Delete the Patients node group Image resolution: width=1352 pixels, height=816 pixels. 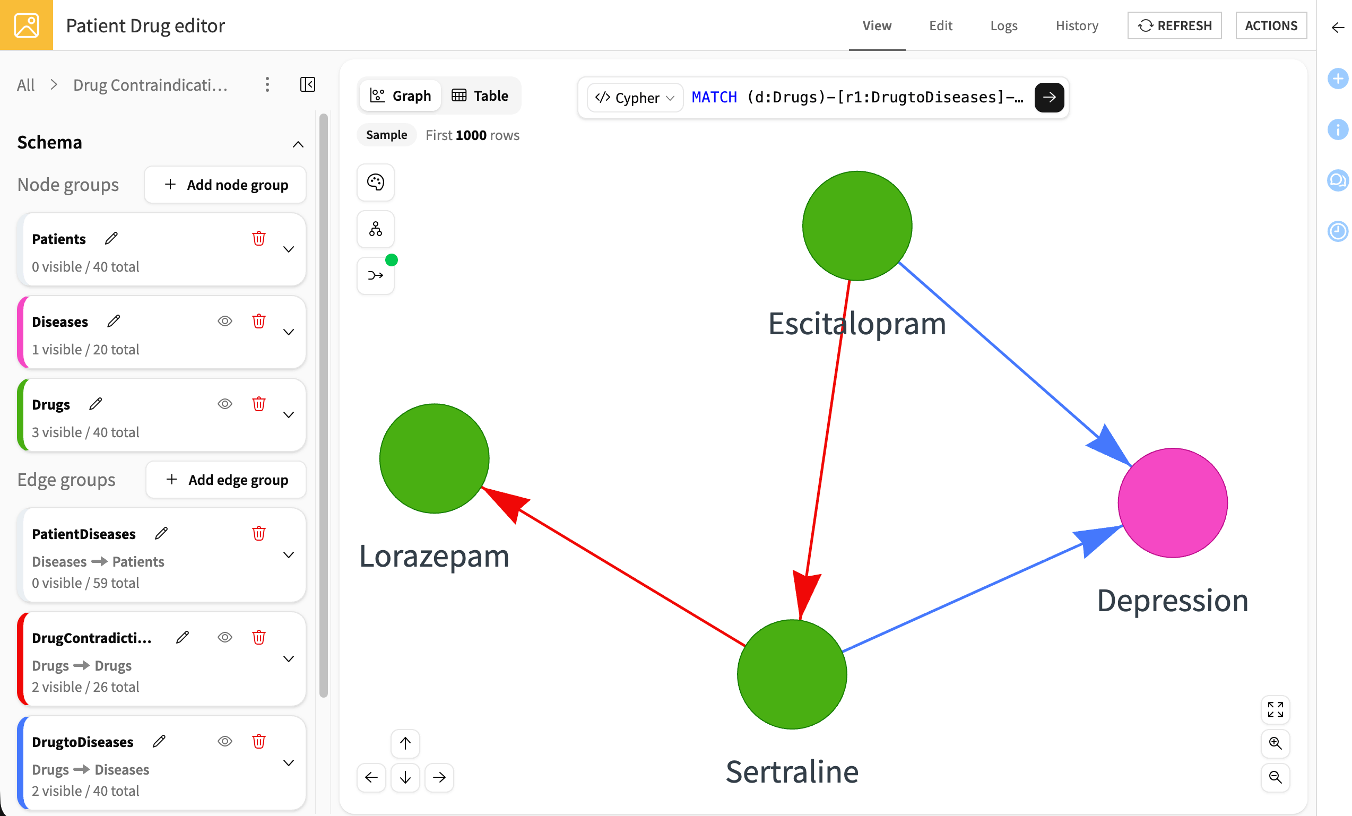259,239
